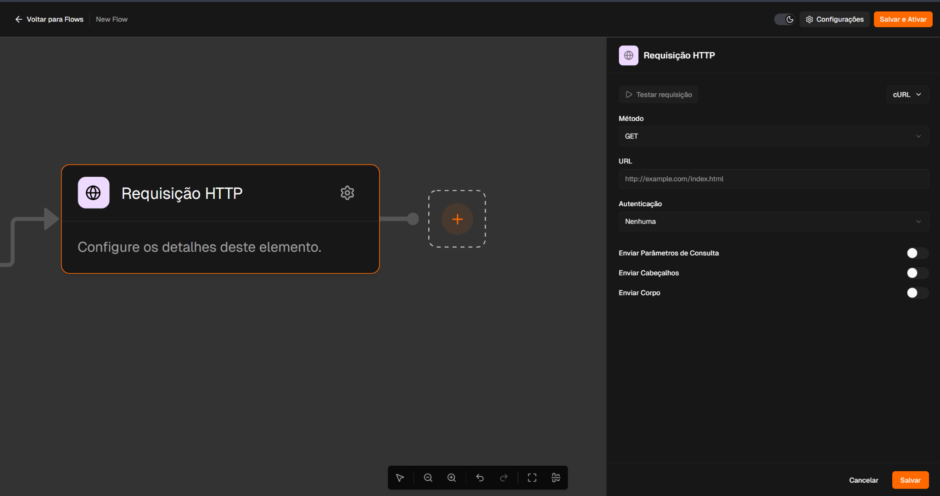Redo the last action
Screen dimensions: 940x496
pos(504,478)
